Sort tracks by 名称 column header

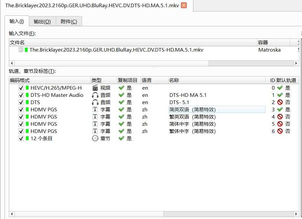216,80
